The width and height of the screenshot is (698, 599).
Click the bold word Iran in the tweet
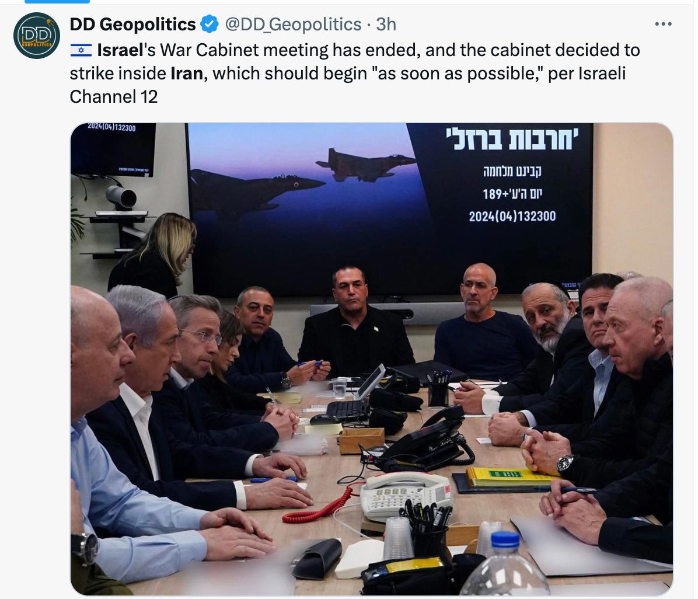(187, 74)
